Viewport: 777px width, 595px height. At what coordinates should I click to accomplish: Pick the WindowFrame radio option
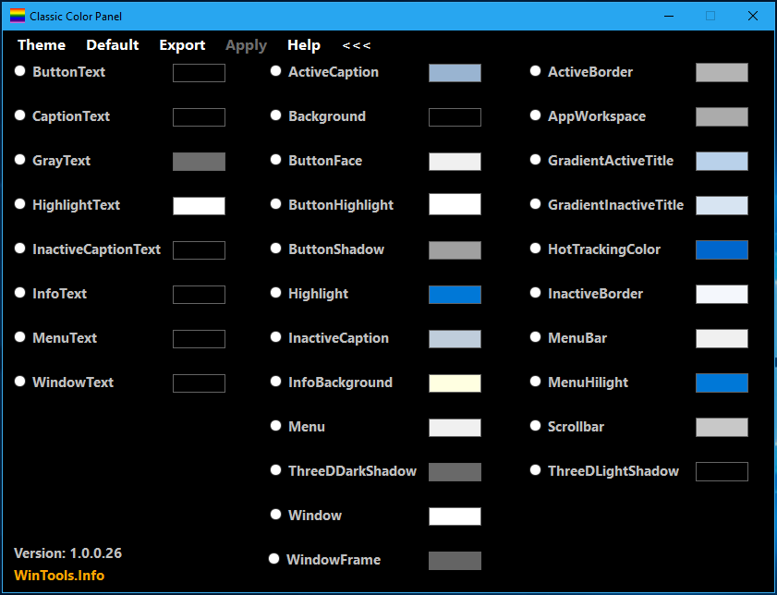(x=274, y=559)
